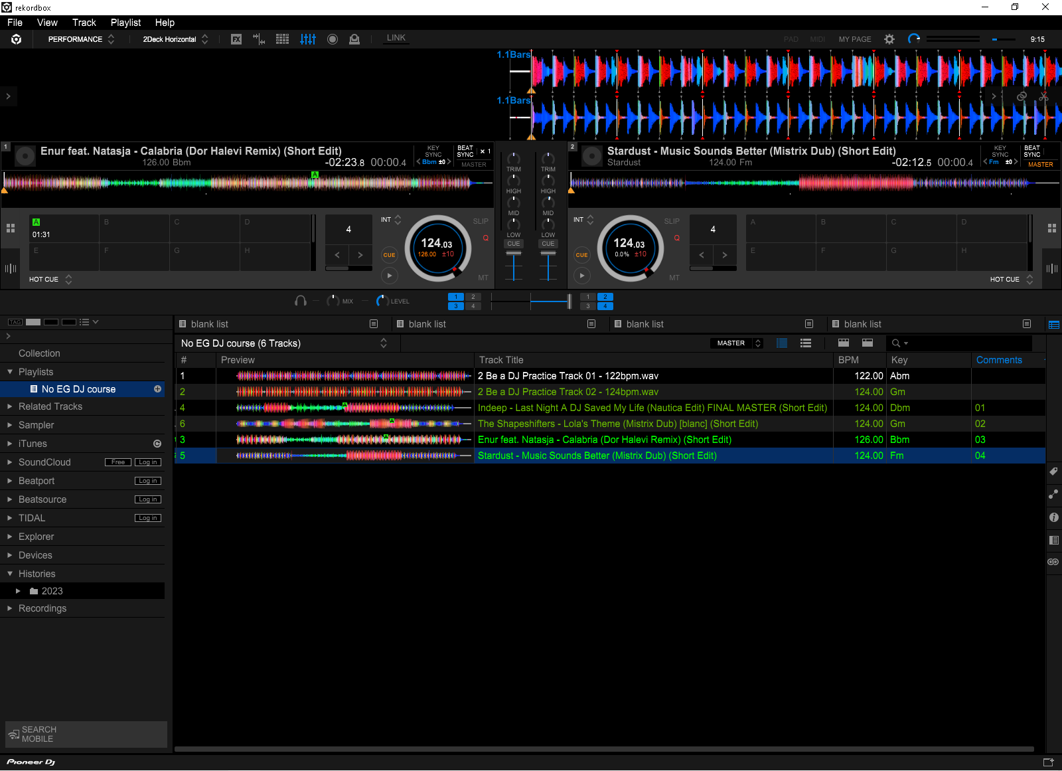Click the LINK button
This screenshot has height=771, width=1062.
[x=396, y=39]
